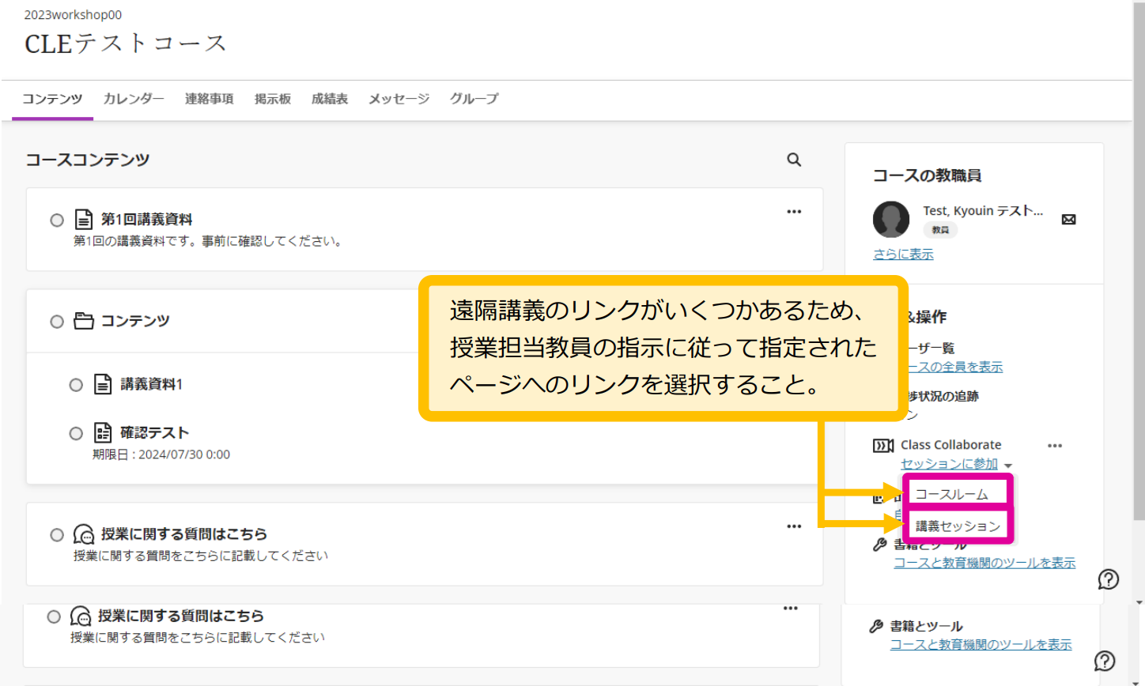Go to the 成績表 tab
Screen dimensions: 1145x686
pyautogui.click(x=330, y=99)
